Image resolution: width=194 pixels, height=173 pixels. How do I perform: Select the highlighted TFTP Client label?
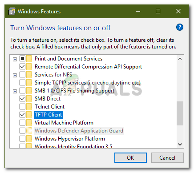tap(48, 115)
